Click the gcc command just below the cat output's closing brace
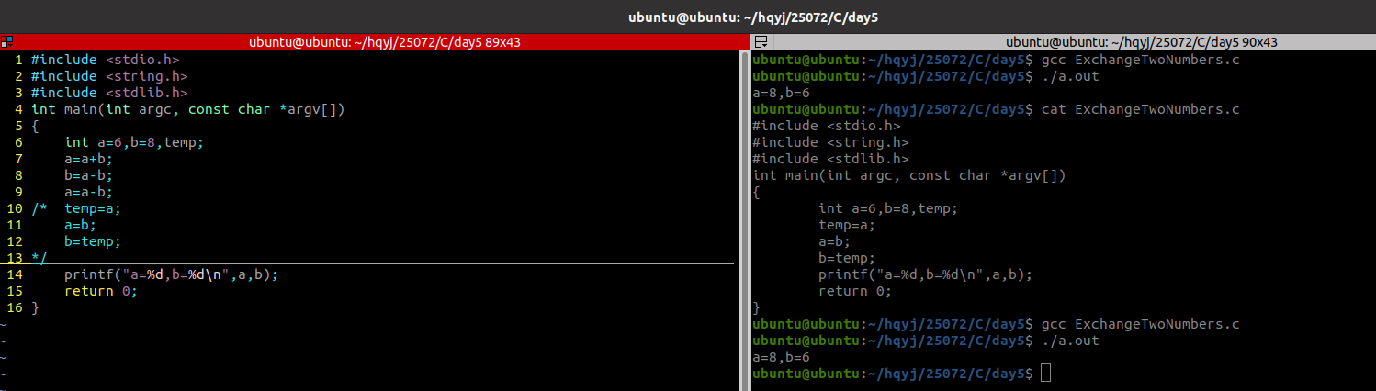The height and width of the screenshot is (391, 1376). 1141,324
